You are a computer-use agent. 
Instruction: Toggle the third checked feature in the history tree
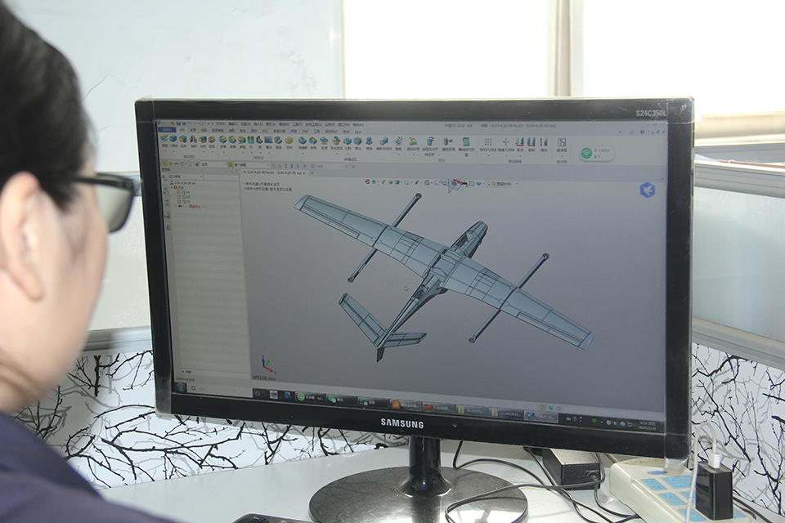[178, 200]
